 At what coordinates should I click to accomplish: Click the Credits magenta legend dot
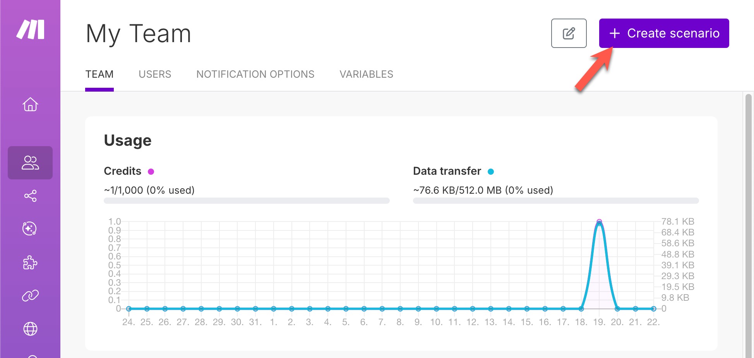(x=151, y=172)
